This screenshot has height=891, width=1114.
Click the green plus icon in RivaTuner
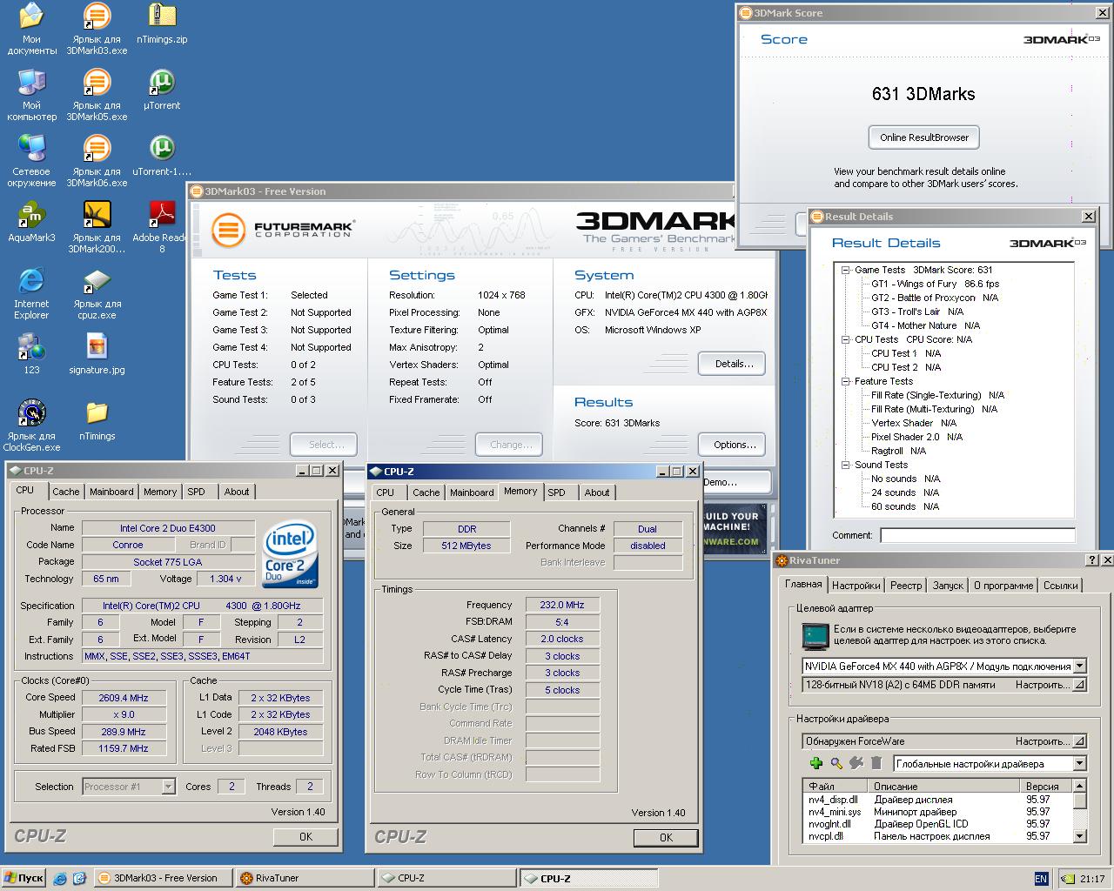click(x=815, y=763)
